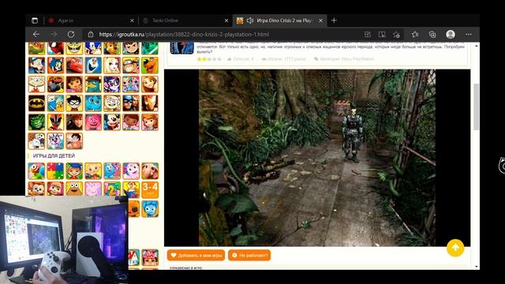Open a new browser tab
This screenshot has height=284, width=505.
click(x=334, y=21)
